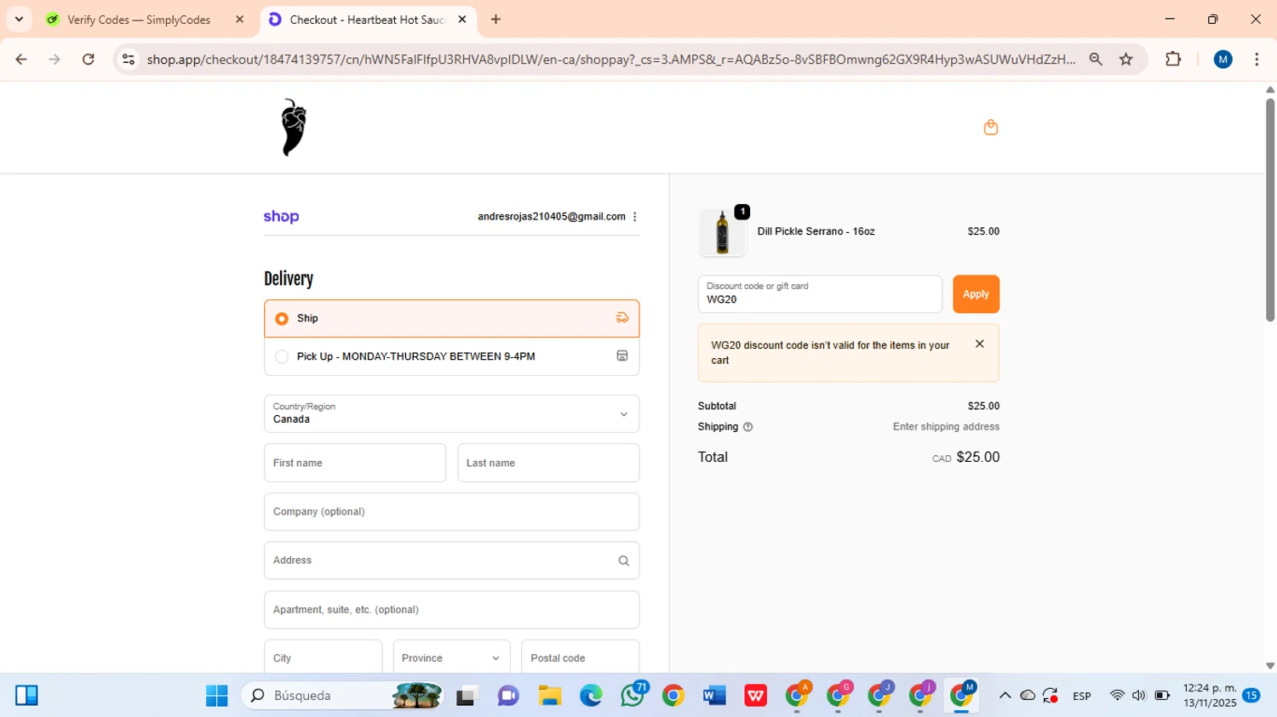Screen dimensions: 1277x717
Task: Click browser back arrow
Action: pyautogui.click(x=21, y=60)
